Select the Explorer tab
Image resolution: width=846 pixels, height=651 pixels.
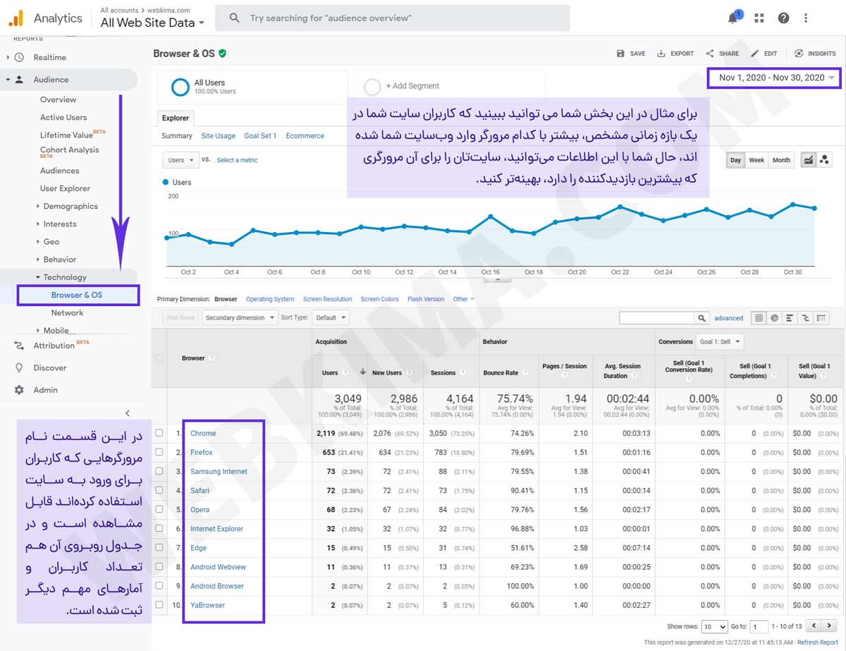[175, 118]
